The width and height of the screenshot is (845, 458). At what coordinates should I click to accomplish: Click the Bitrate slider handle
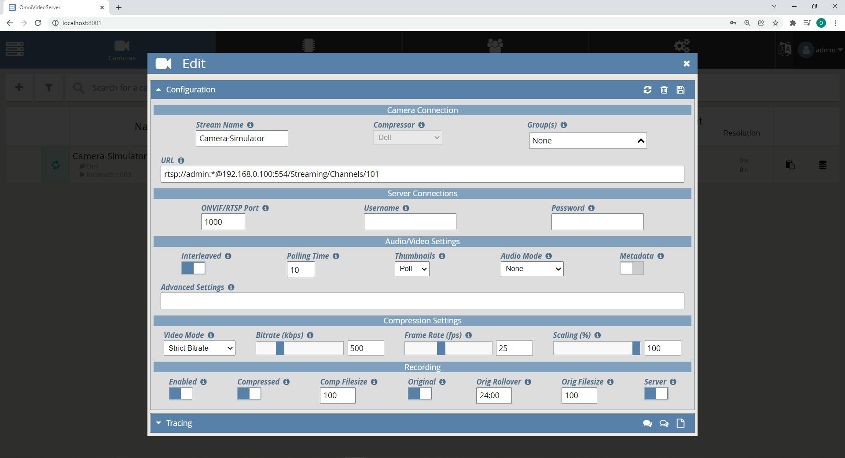click(280, 348)
